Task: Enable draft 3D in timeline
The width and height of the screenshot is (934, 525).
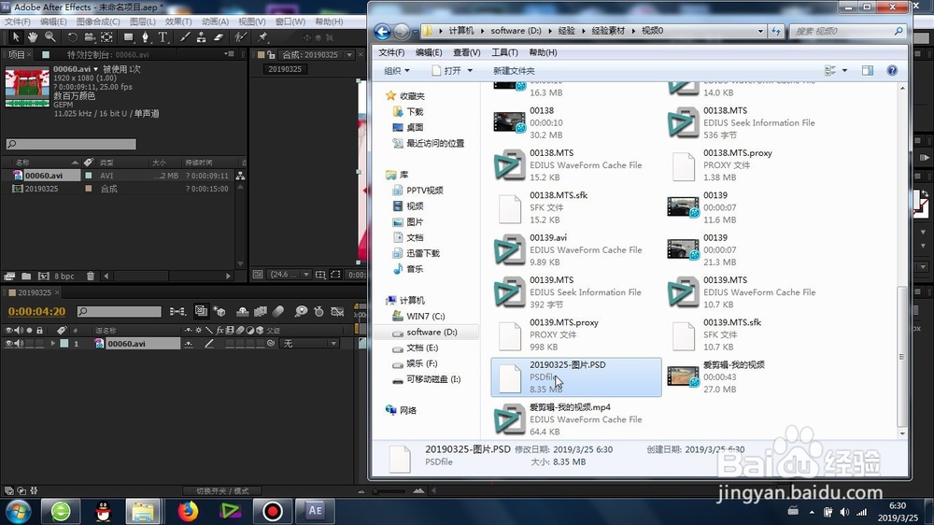Action: click(219, 311)
